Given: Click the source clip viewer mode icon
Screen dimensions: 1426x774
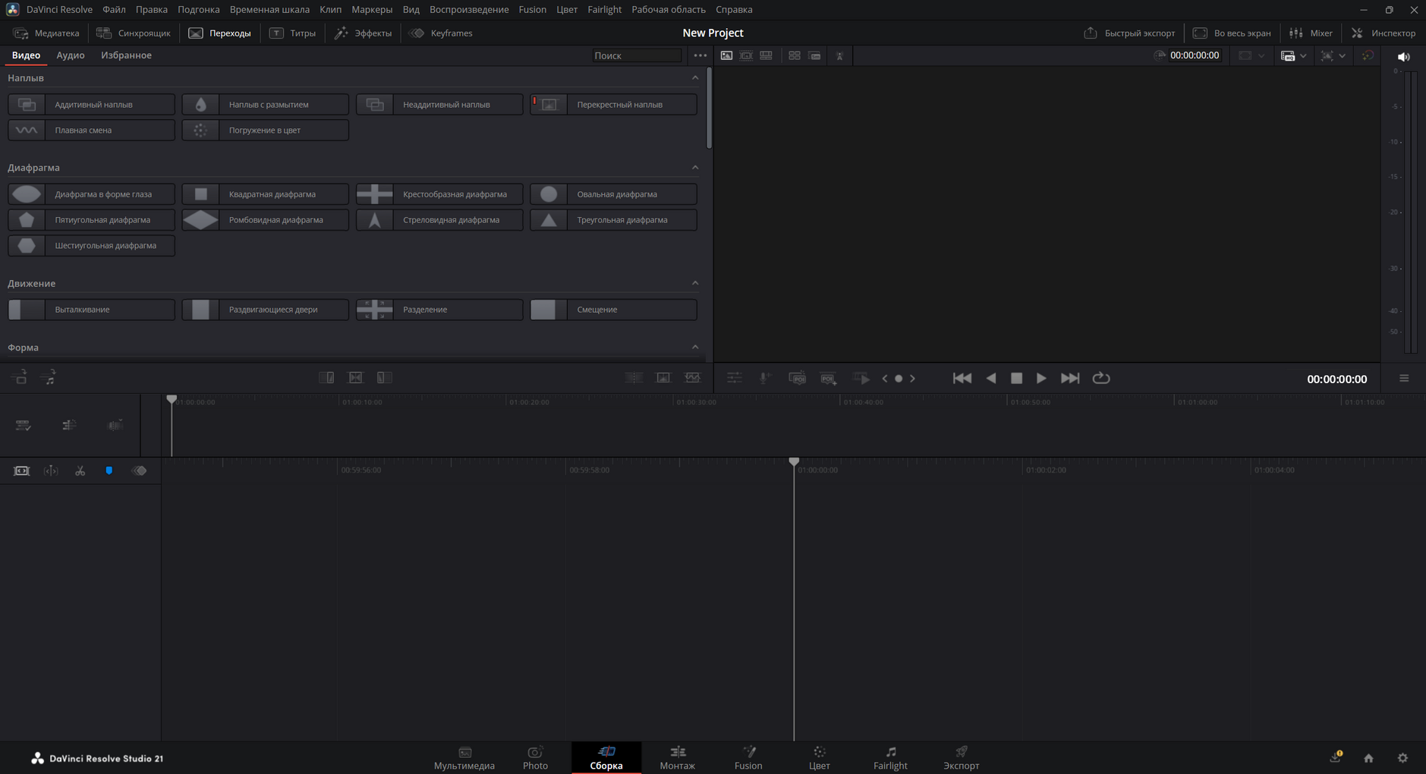Looking at the screenshot, I should click(x=726, y=55).
